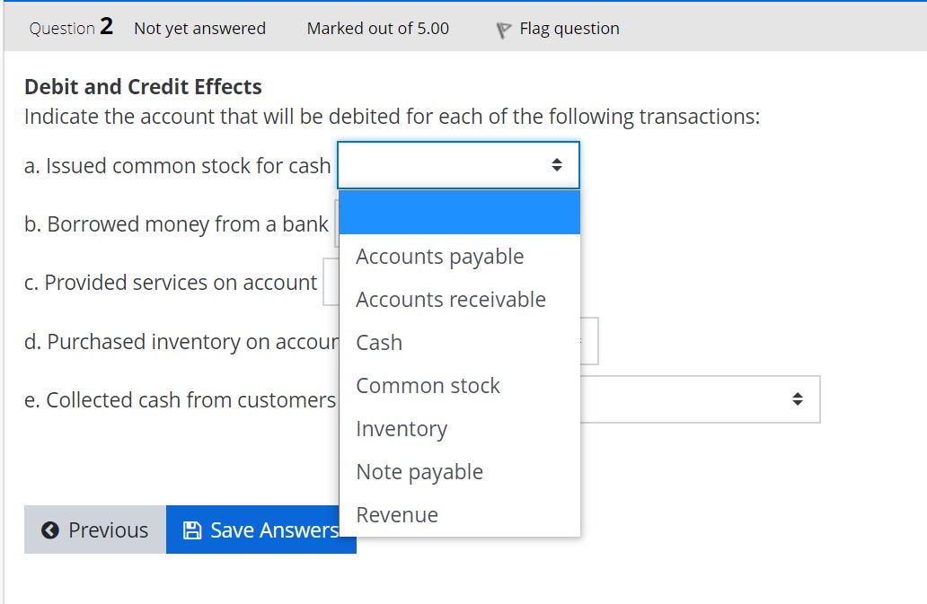Select the highlighted blank option in the dropdown

(459, 212)
